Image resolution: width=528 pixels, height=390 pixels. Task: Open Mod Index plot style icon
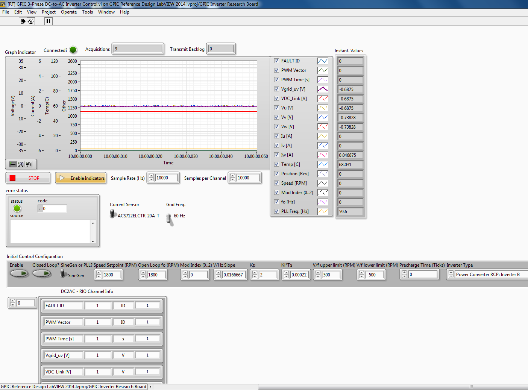coord(323,193)
